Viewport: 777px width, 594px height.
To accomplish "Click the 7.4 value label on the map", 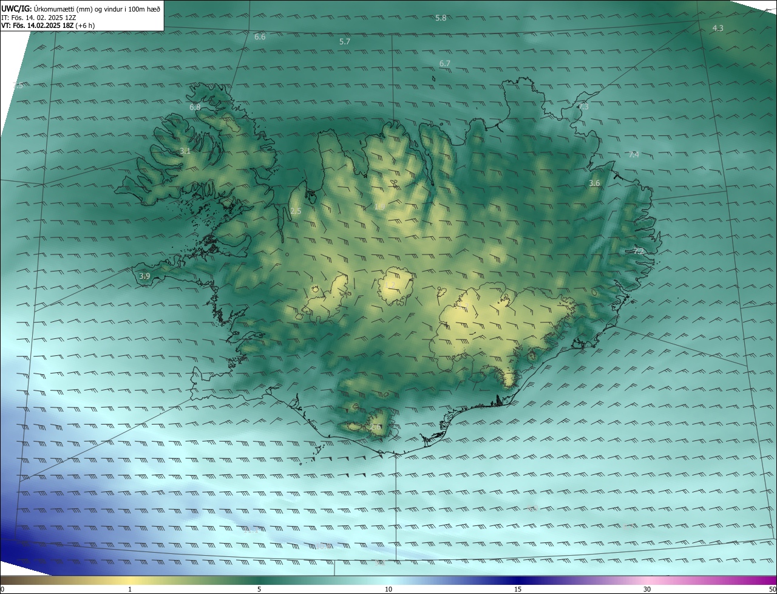I will tap(634, 155).
